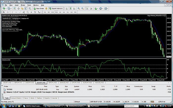The height and width of the screenshot is (108, 173).
Task: Select order 7605989 row
Action: pyautogui.click(x=87, y=89)
